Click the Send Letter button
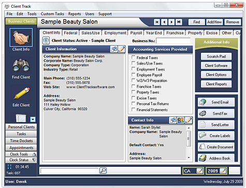Screen dimensions: 246x188 click(x=216, y=125)
